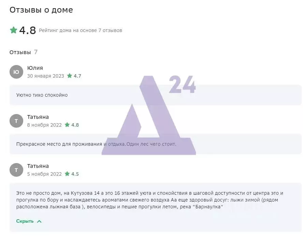Click reviewer name Юлия

(35, 68)
